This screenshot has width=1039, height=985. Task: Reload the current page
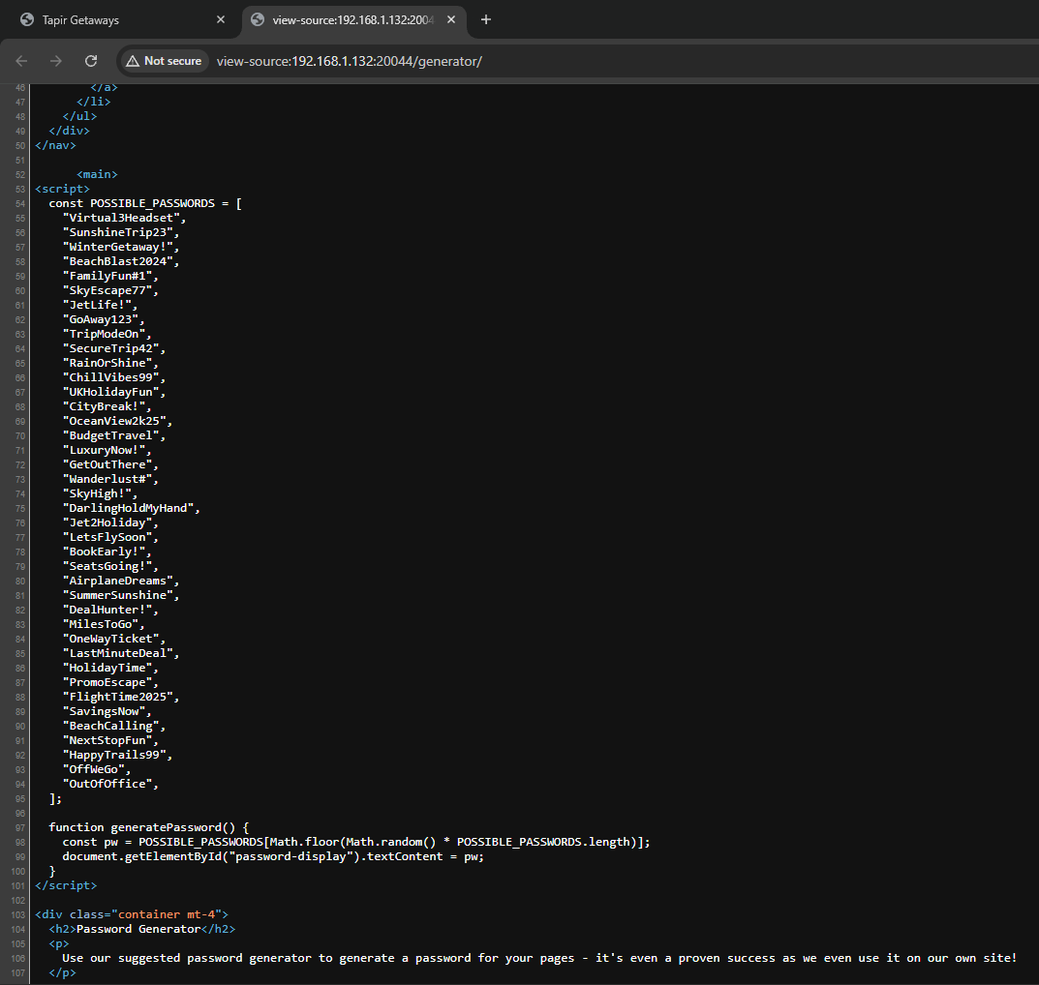point(91,61)
